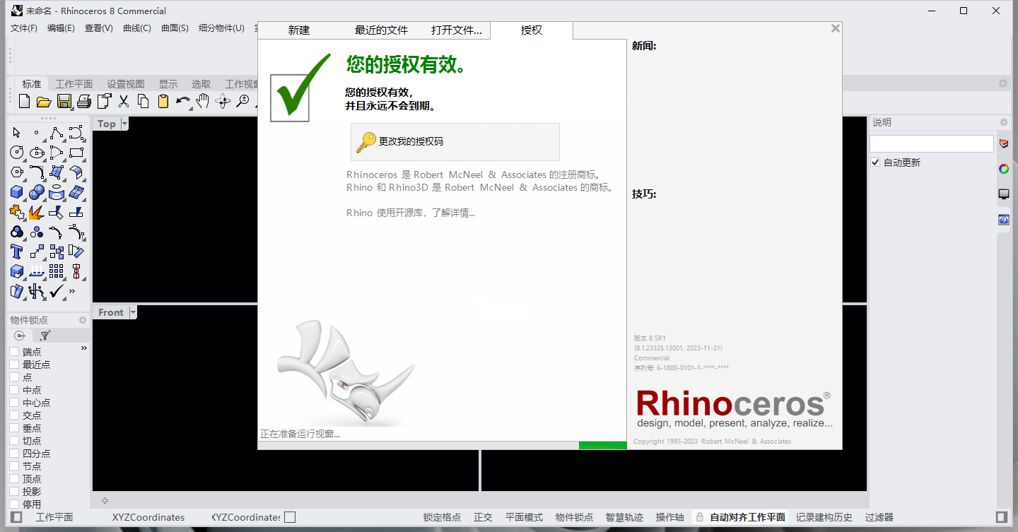
Task: Close the splash screen dialog
Action: (x=836, y=28)
